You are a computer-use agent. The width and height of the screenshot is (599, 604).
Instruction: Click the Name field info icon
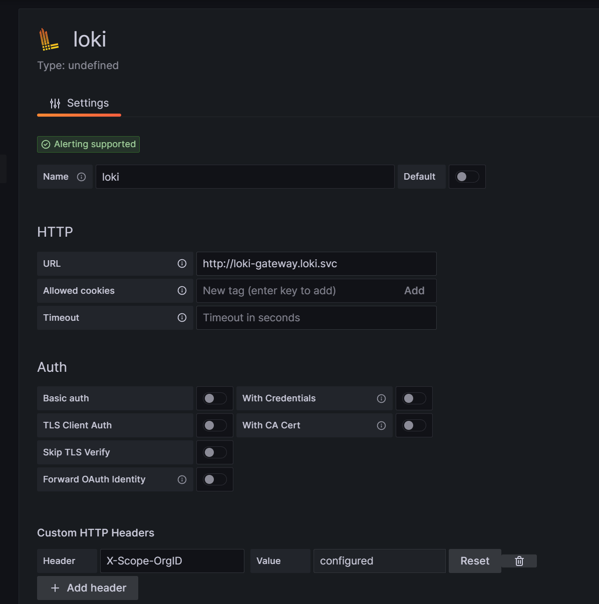click(82, 177)
